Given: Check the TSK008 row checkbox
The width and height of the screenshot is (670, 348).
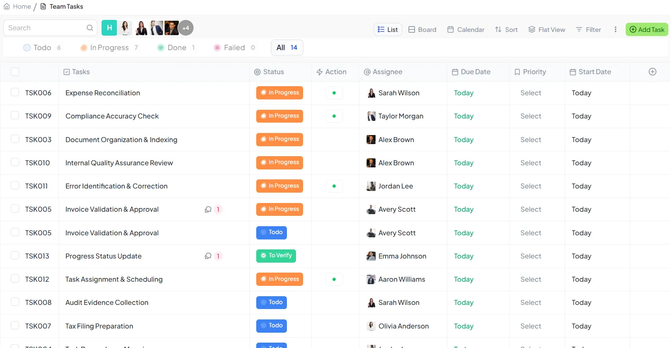Looking at the screenshot, I should 15,302.
